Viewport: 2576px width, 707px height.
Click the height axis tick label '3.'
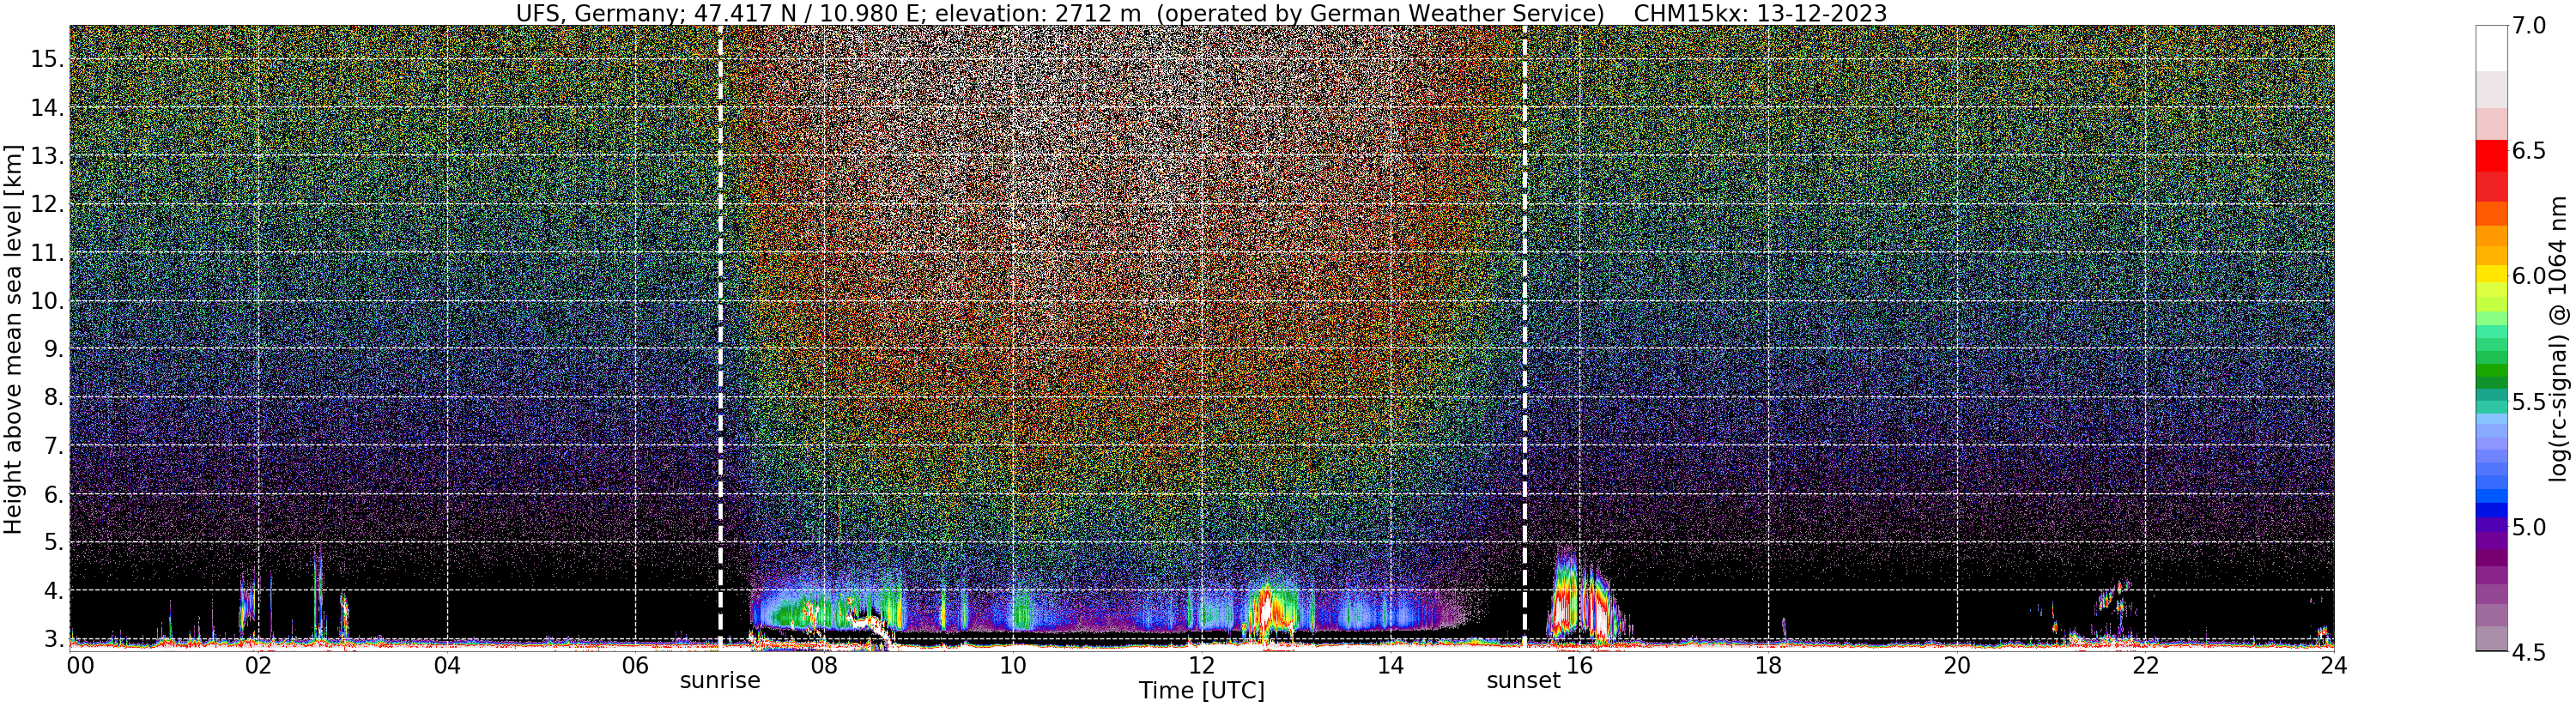(x=53, y=639)
